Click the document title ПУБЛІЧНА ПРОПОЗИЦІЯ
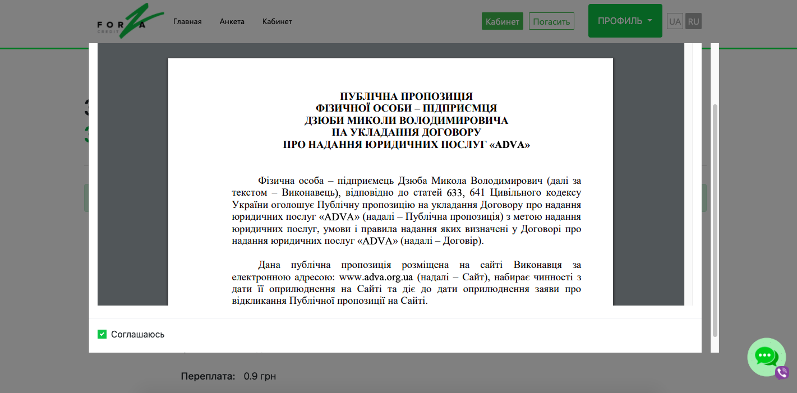The image size is (797, 393). tap(407, 96)
